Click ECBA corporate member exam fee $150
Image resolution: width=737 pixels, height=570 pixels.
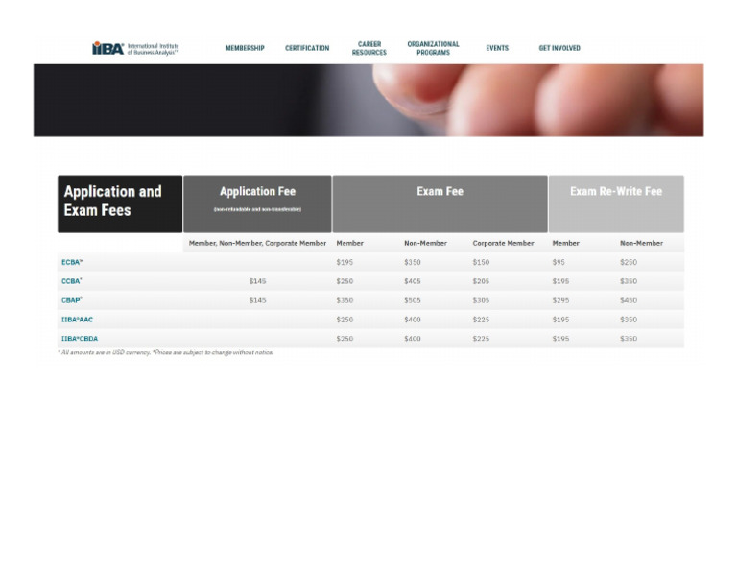481,262
